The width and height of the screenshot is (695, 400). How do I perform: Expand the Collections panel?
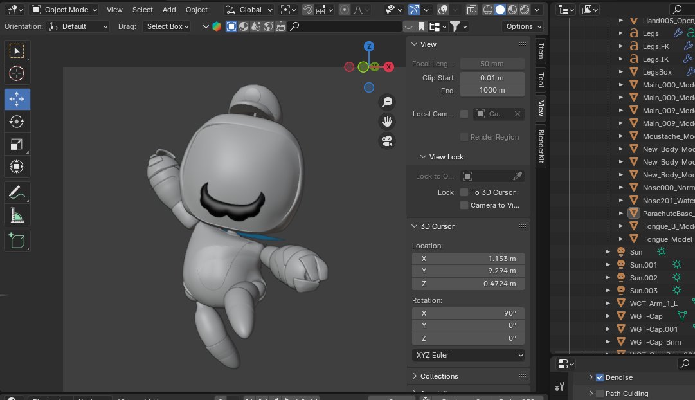pos(415,376)
